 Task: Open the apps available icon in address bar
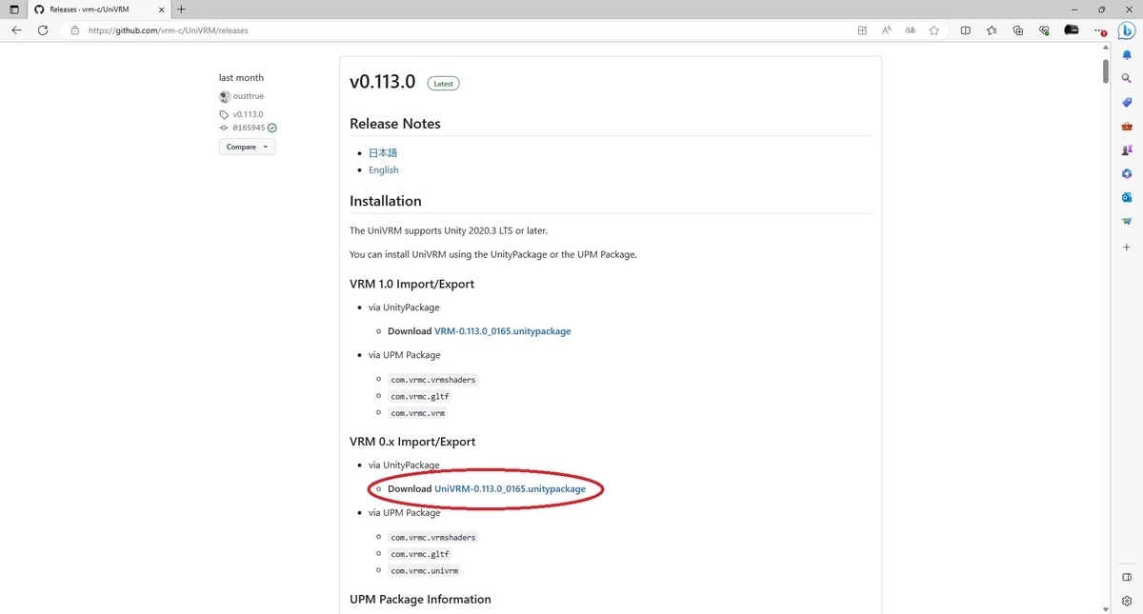[862, 30]
